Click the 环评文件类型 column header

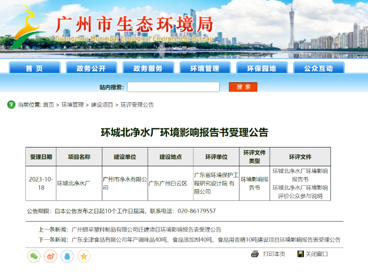click(255, 157)
